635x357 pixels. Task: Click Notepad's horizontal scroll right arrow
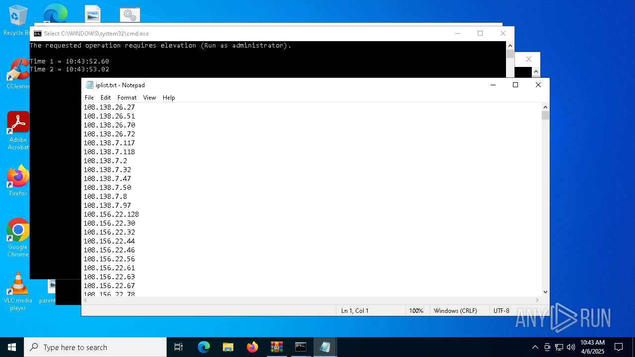[x=537, y=300]
